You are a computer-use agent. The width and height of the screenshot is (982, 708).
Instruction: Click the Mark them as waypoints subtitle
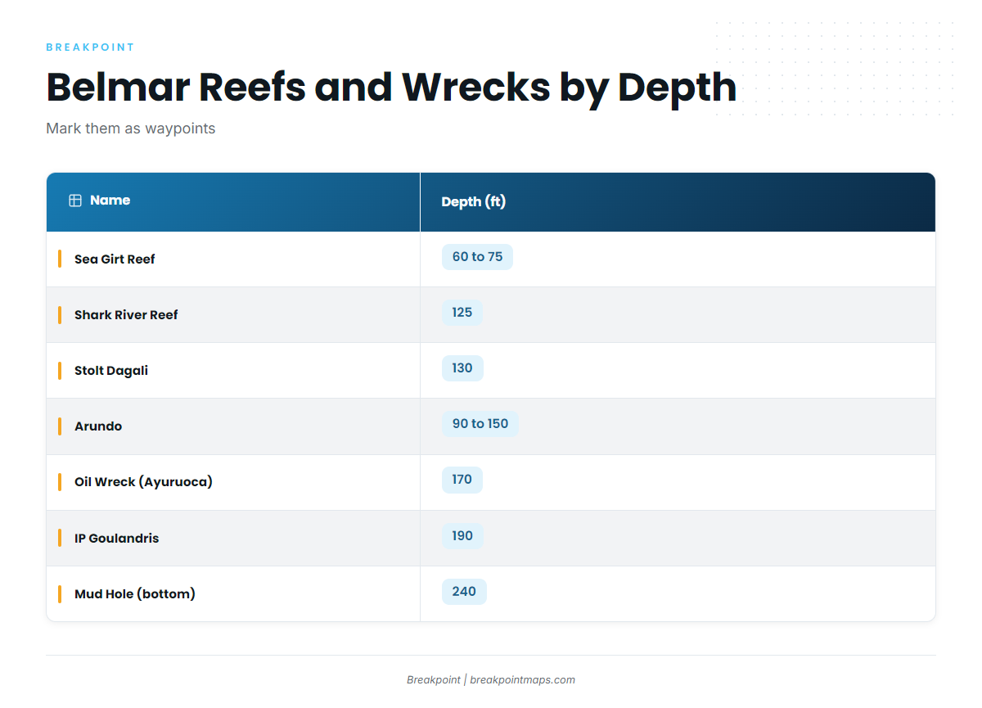pyautogui.click(x=131, y=129)
